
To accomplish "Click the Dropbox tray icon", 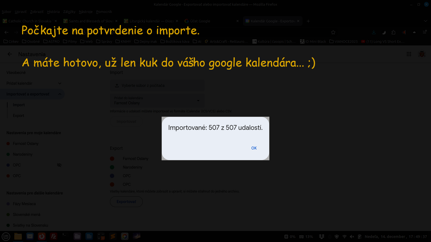I will [x=321, y=237].
